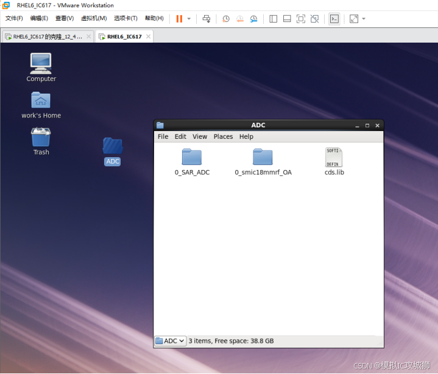Select the Trash desktop icon
The width and height of the screenshot is (438, 374).
(x=41, y=141)
